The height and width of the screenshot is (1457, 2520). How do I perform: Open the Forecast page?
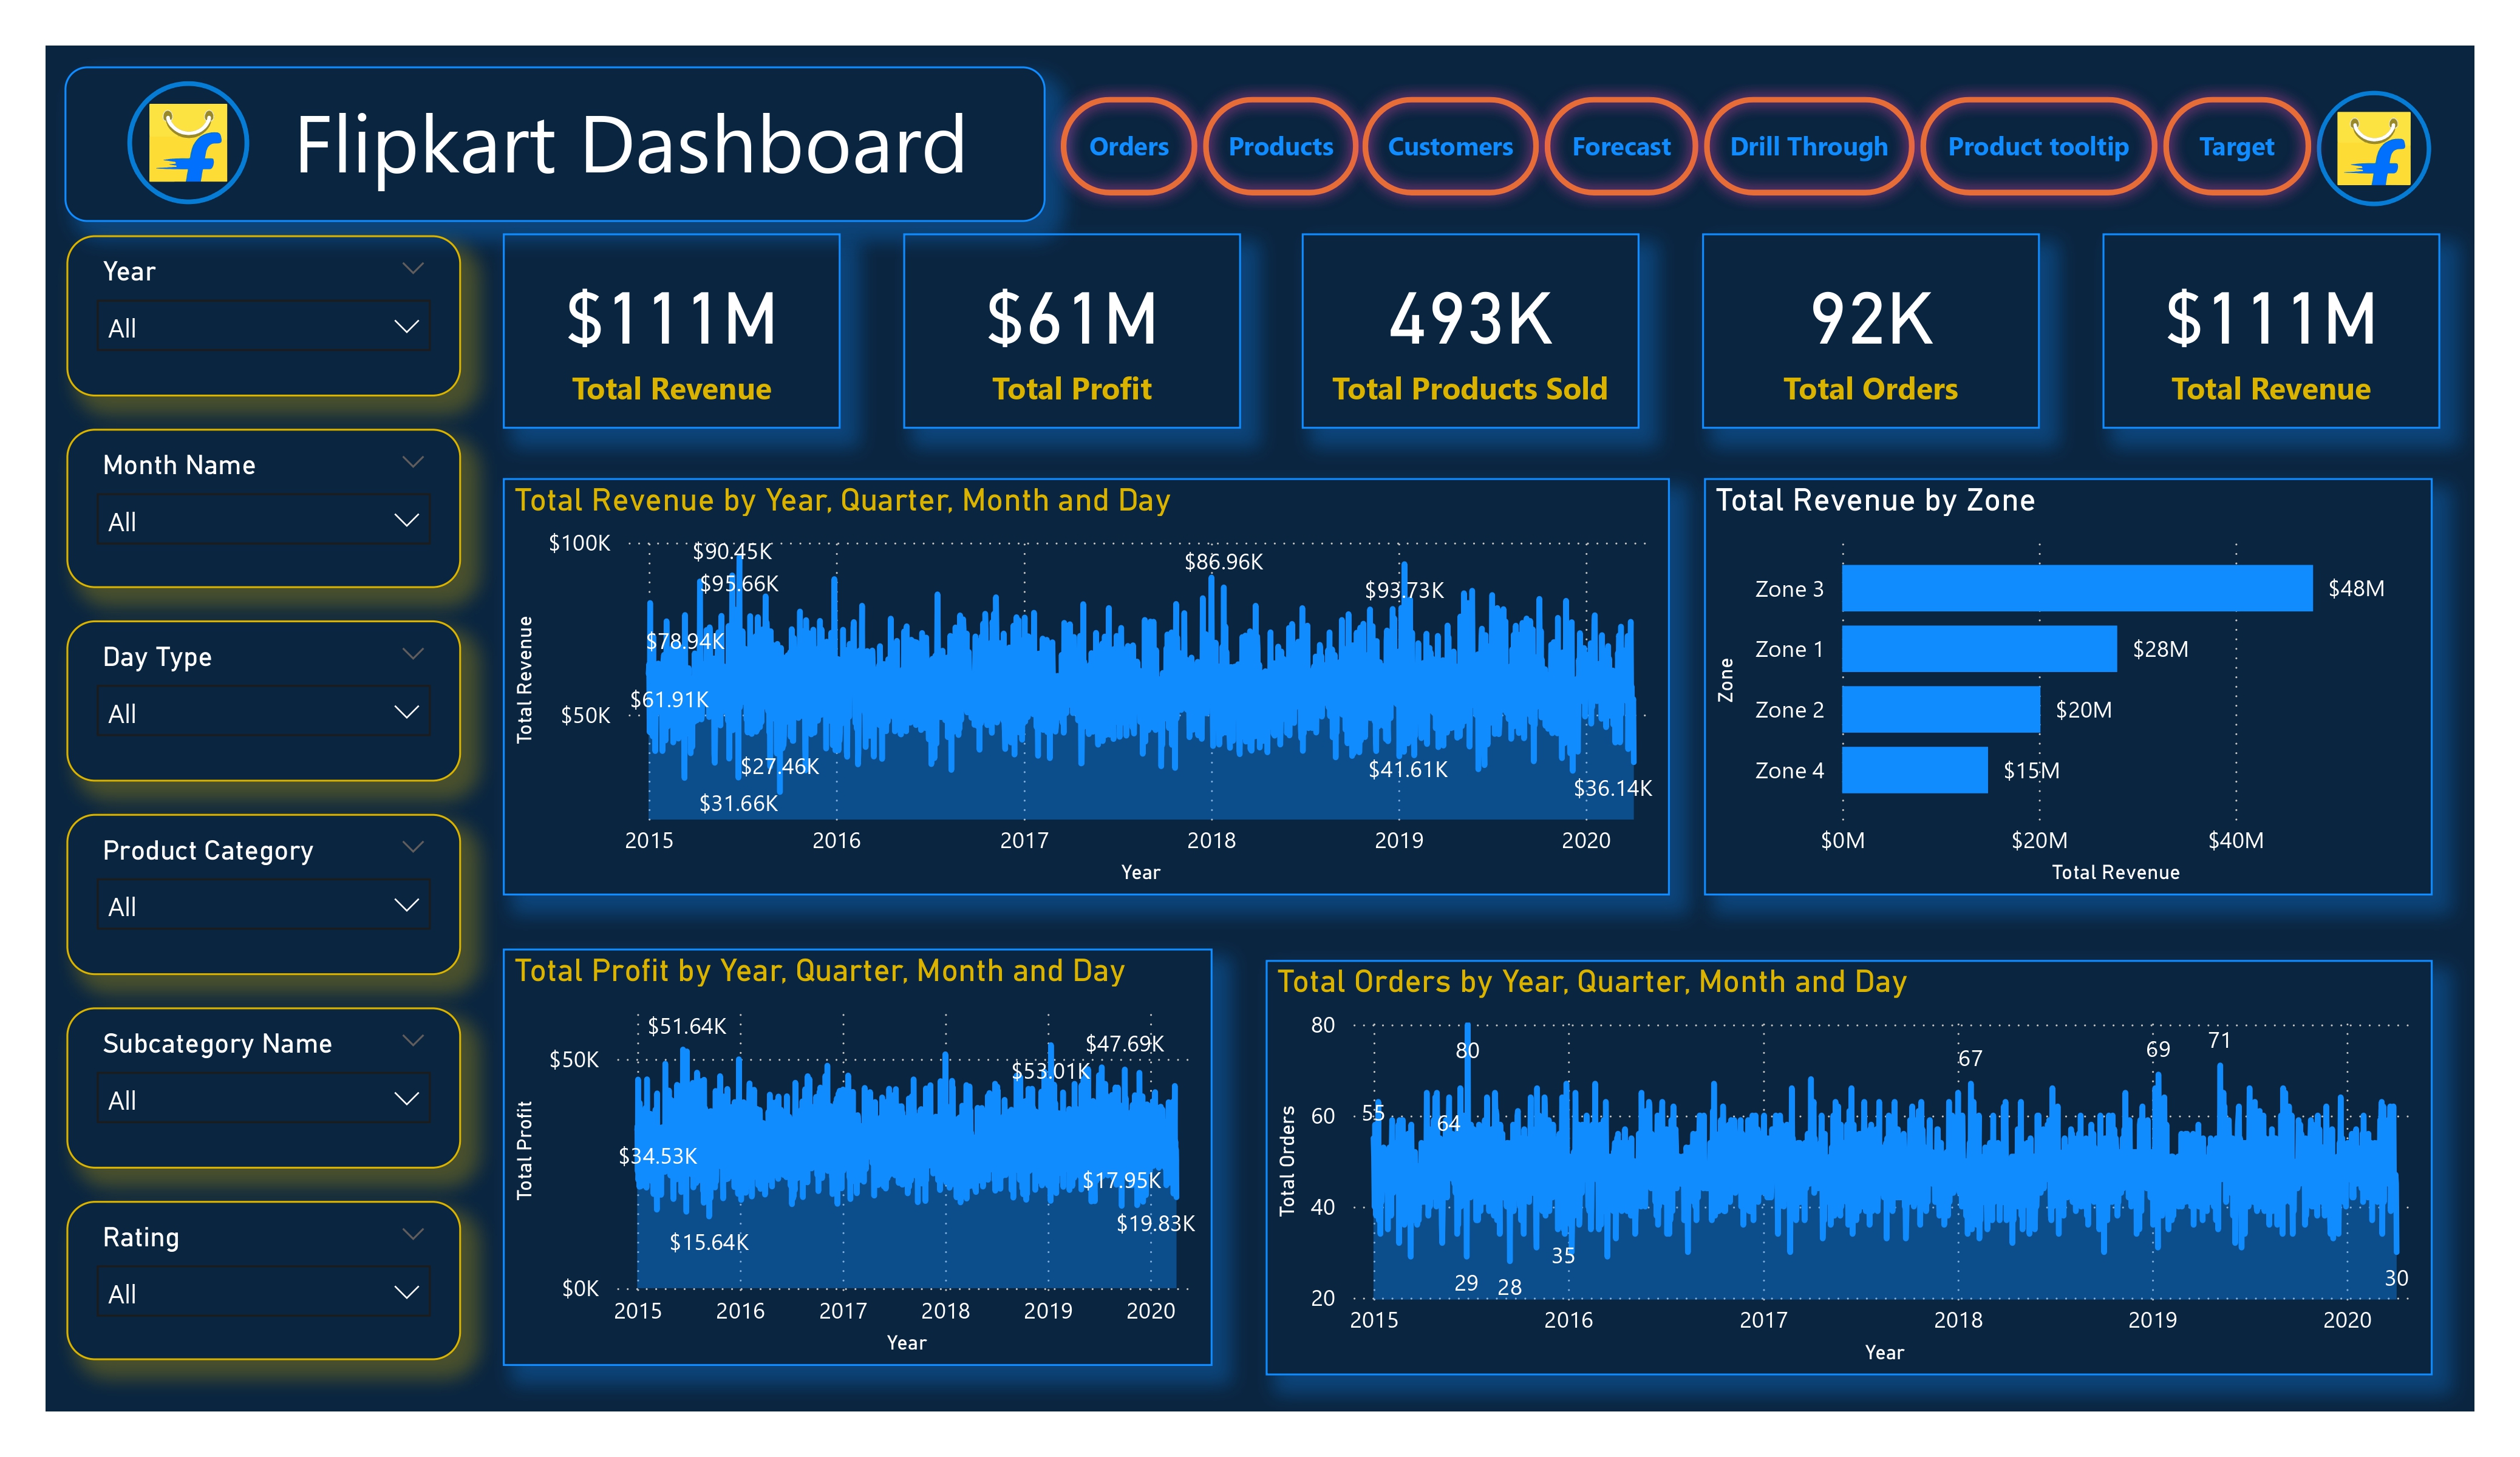1620,147
